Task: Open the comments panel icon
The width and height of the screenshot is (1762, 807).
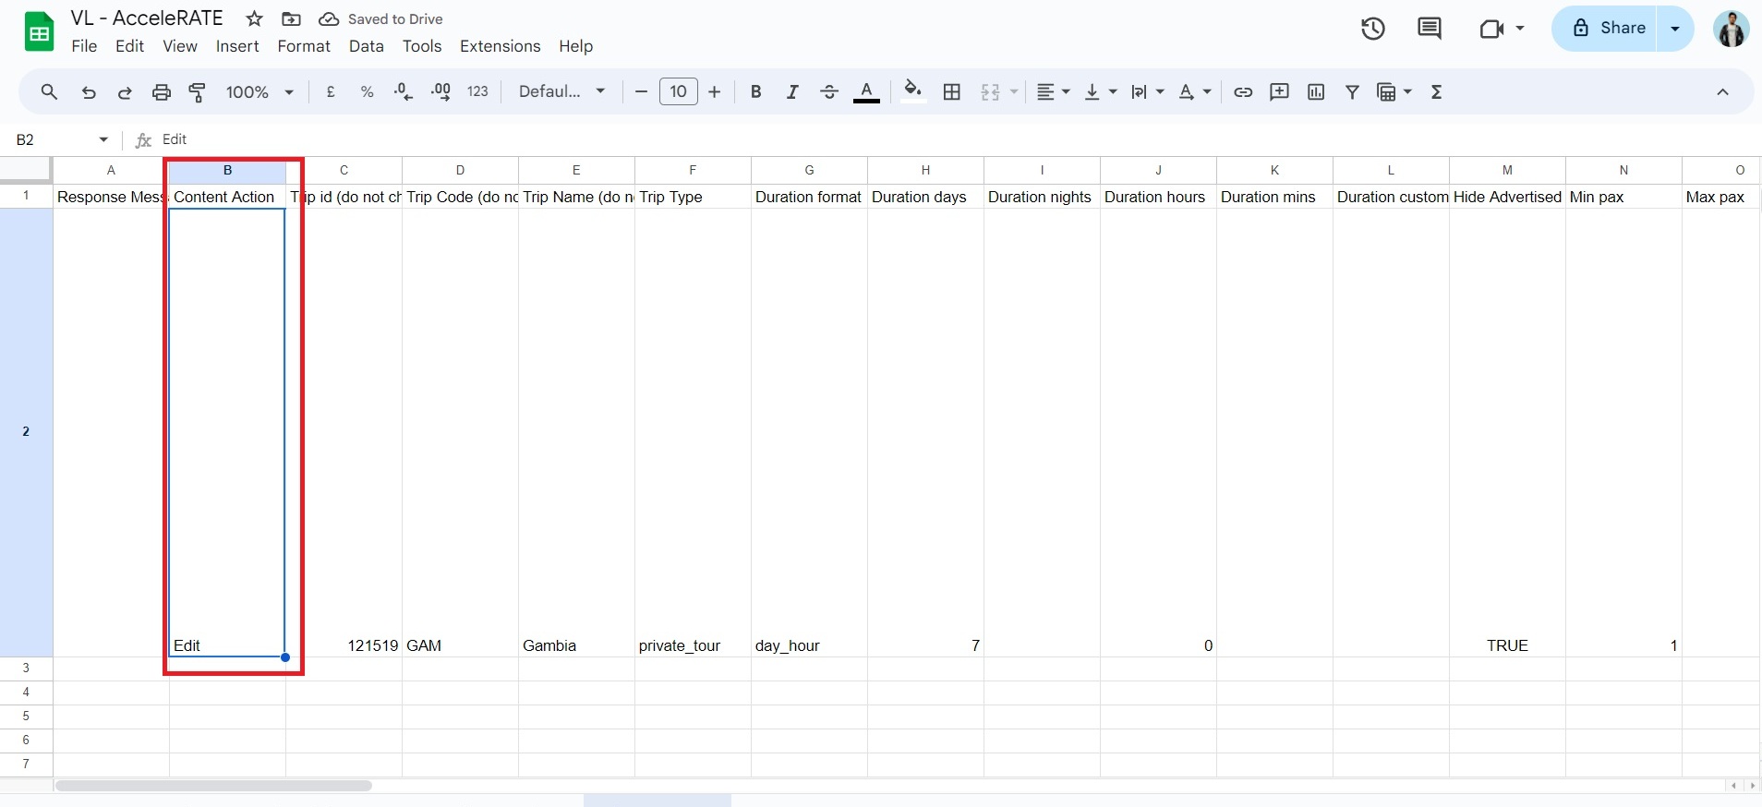Action: pos(1429,29)
